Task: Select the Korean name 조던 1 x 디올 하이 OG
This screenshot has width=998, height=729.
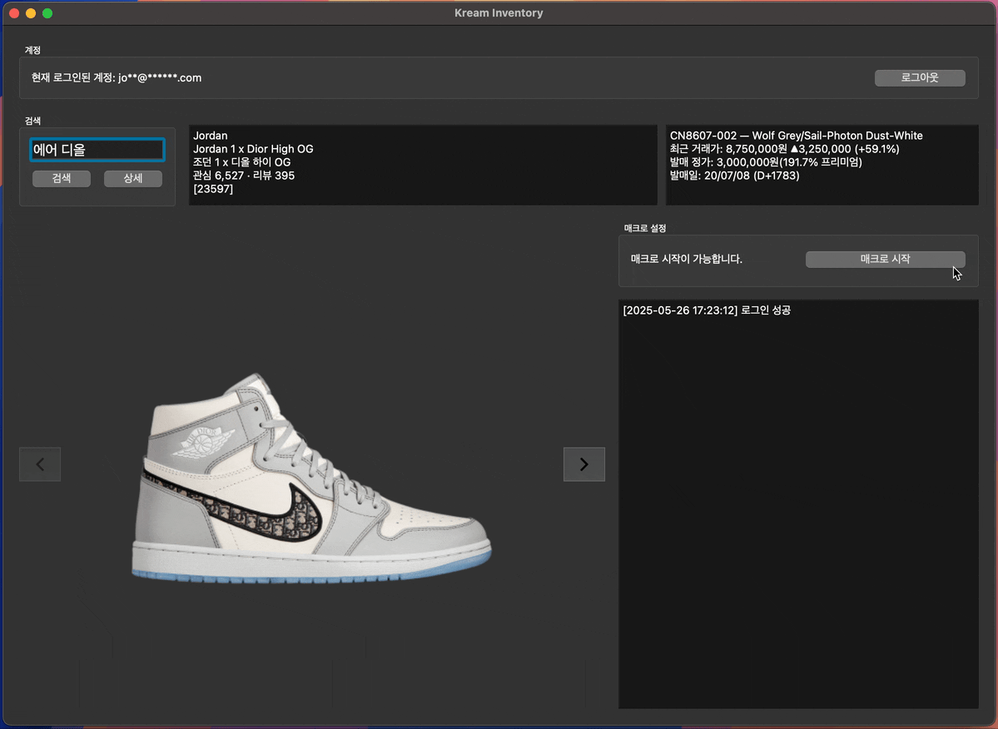Action: point(242,162)
